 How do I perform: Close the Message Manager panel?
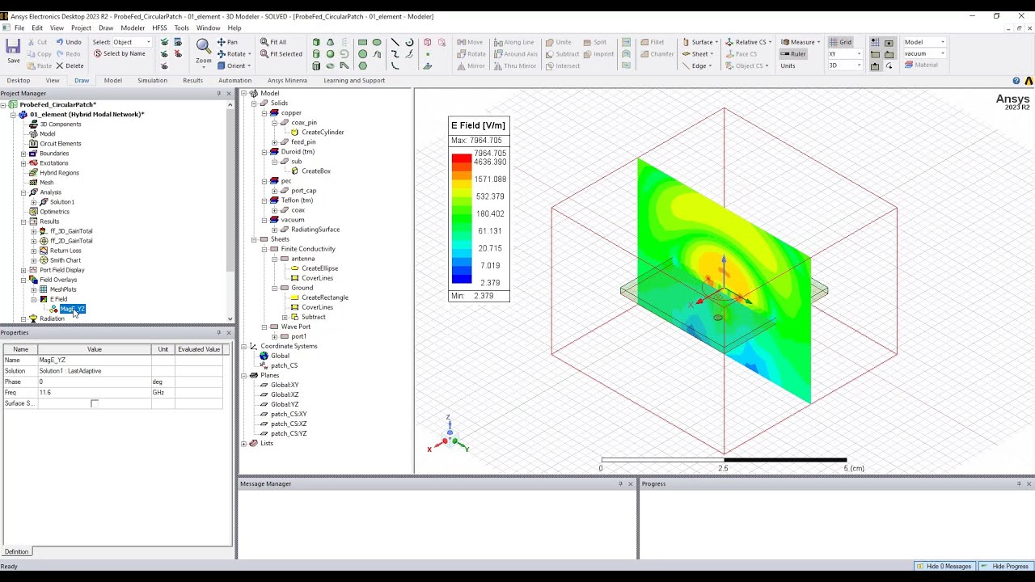(631, 484)
